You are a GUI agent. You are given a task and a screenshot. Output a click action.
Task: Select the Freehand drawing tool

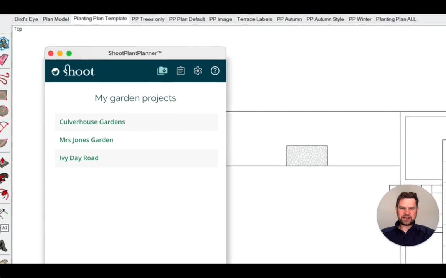4,78
